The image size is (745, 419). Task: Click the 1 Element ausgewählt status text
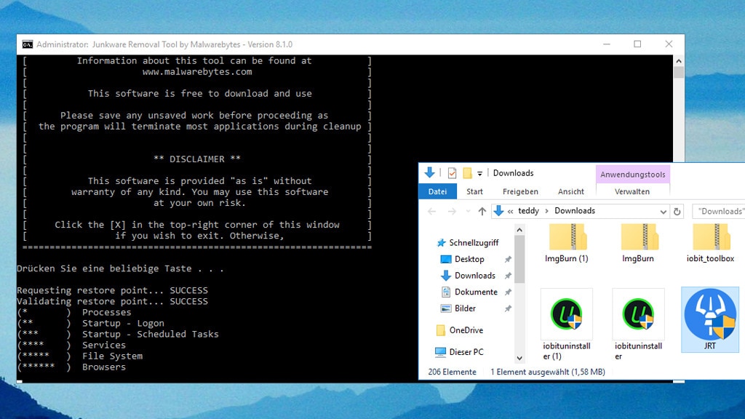click(547, 372)
